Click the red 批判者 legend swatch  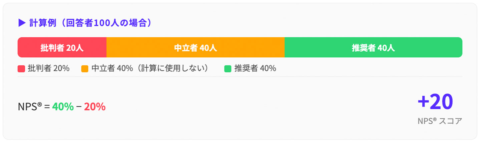tap(21, 69)
